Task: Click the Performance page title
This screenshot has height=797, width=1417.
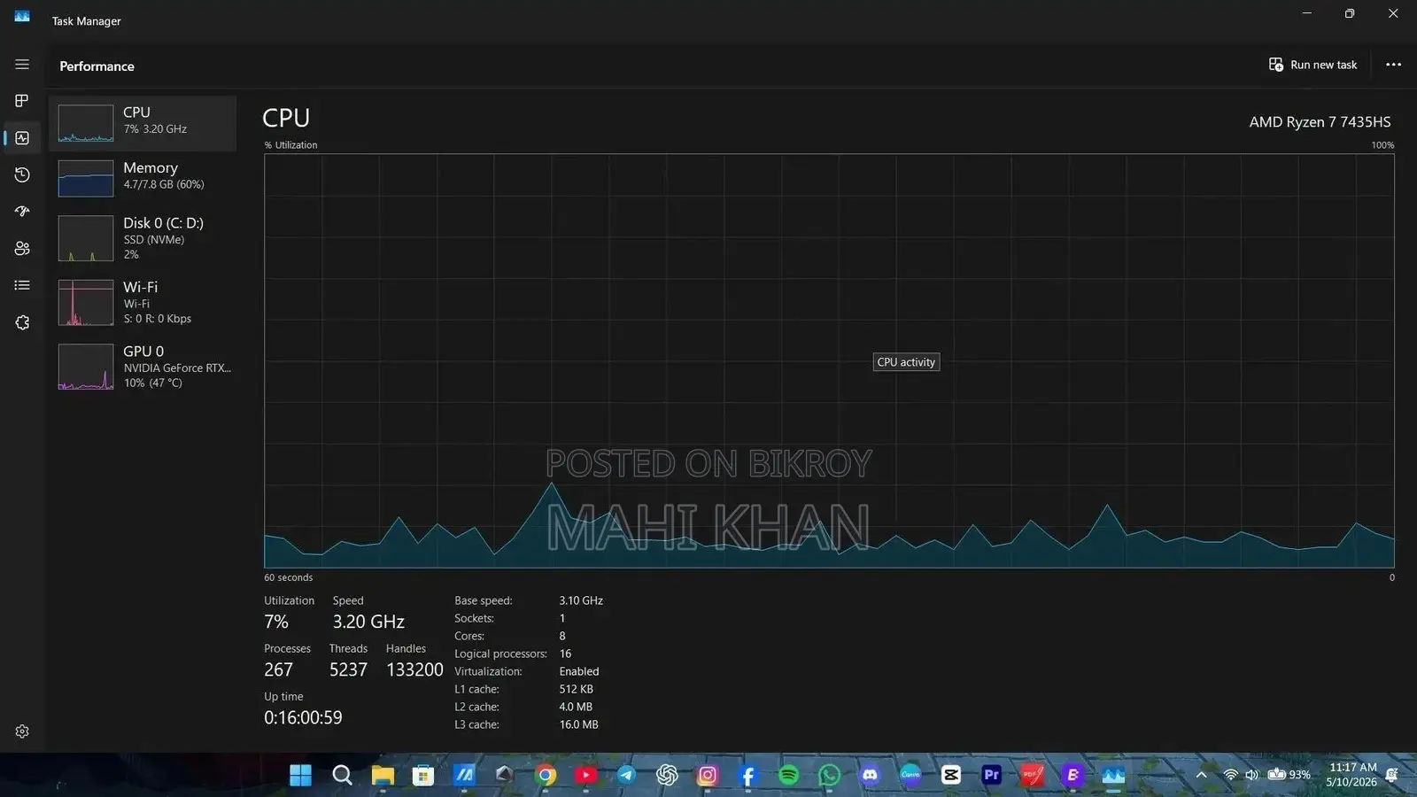Action: coord(97,66)
